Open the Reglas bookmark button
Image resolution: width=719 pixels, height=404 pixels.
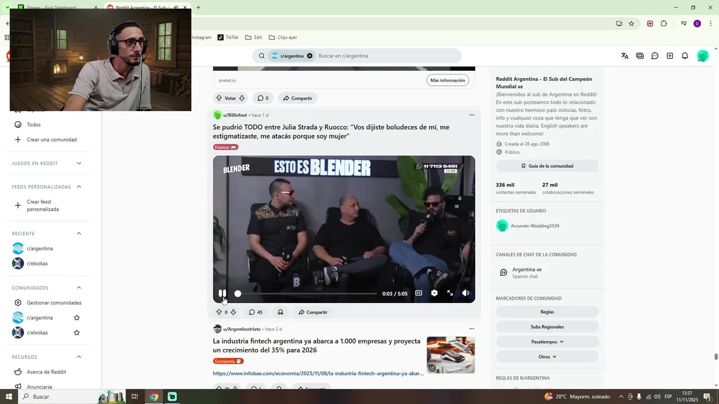[x=547, y=312]
